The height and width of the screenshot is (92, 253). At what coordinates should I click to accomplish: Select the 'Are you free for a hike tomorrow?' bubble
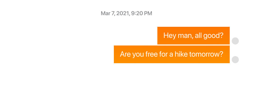click(x=172, y=54)
